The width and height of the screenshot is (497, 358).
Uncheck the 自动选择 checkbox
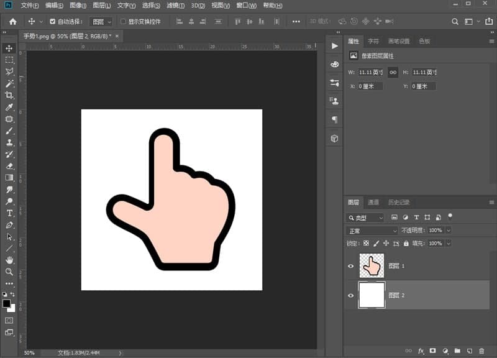click(52, 21)
